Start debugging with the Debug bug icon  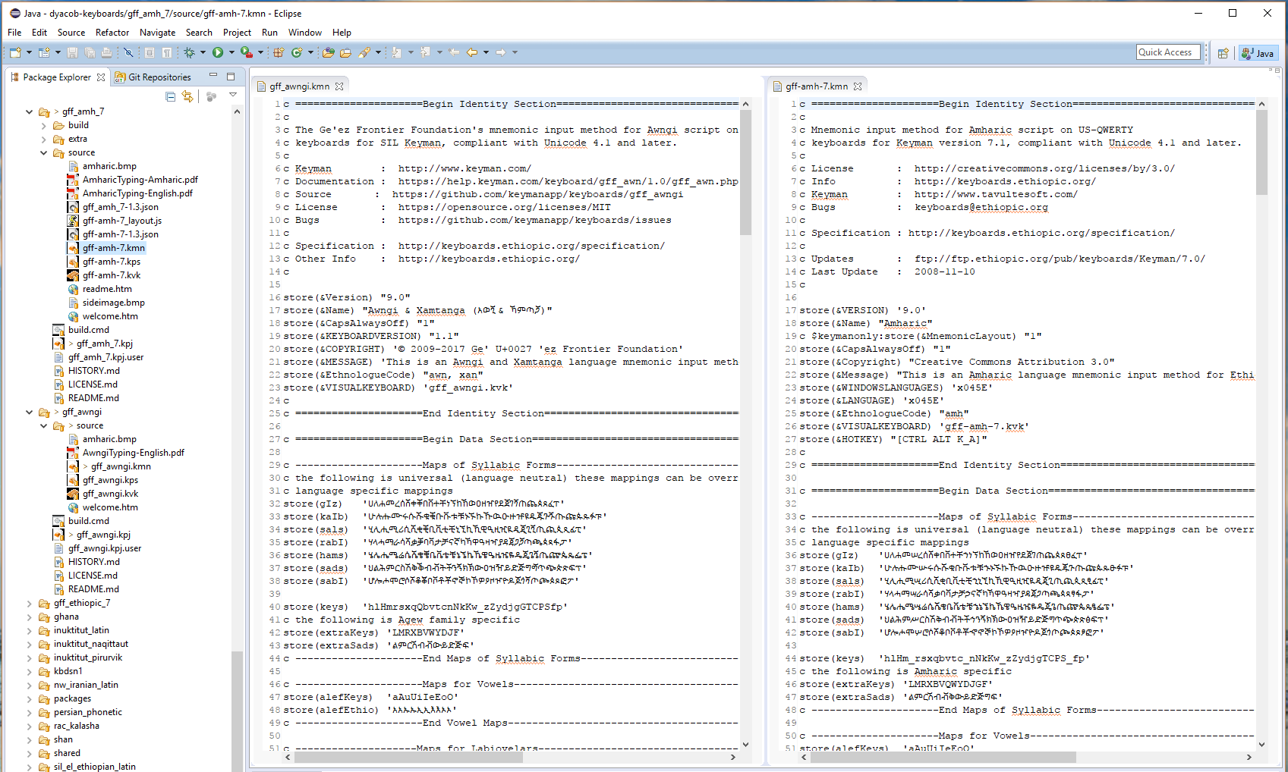click(x=191, y=52)
